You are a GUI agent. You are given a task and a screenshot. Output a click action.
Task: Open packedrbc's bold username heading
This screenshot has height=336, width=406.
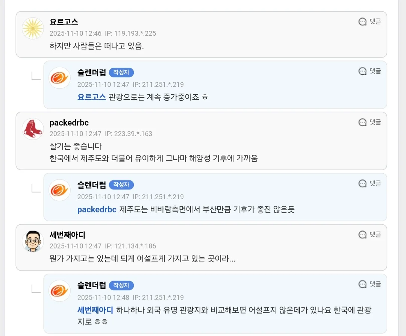(69, 123)
